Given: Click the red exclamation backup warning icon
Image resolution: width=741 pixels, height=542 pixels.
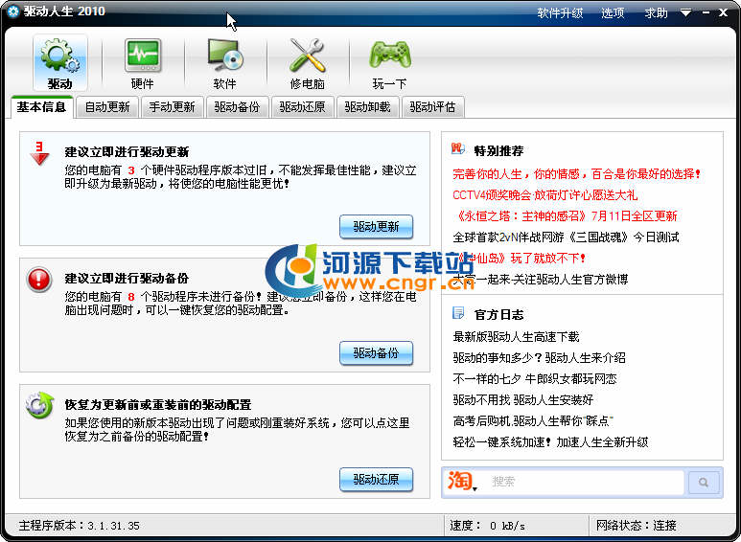Looking at the screenshot, I should pos(39,280).
